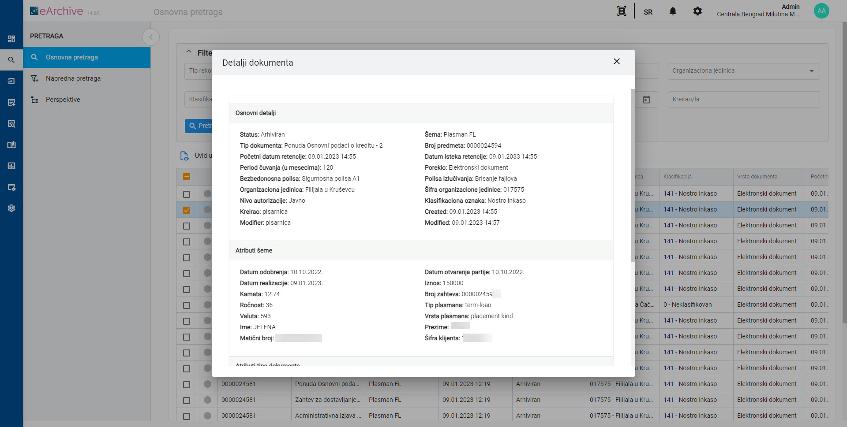Click the reports chart icon in left rail

click(x=11, y=166)
